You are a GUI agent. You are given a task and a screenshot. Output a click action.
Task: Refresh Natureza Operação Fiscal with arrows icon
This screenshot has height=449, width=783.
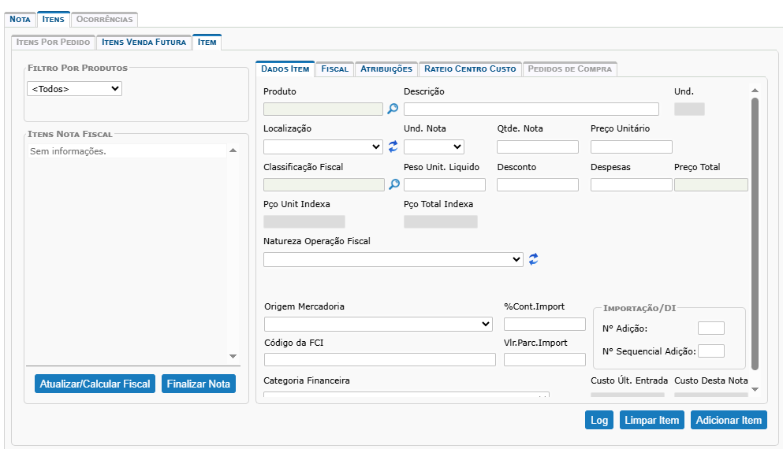pyautogui.click(x=534, y=259)
